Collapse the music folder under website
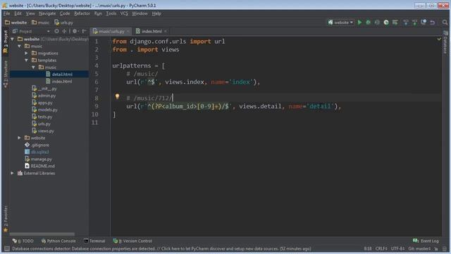This screenshot has height=254, width=451. point(19,46)
